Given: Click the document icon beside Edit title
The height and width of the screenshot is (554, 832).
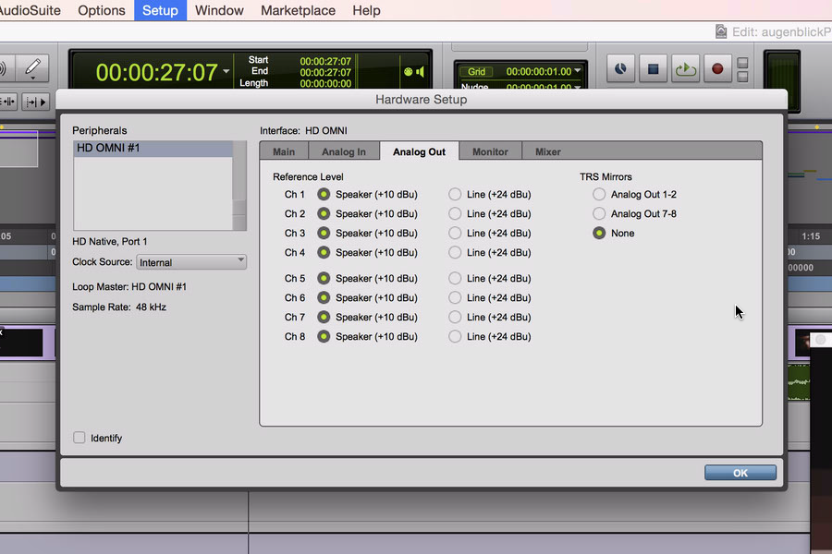Looking at the screenshot, I should tap(721, 31).
